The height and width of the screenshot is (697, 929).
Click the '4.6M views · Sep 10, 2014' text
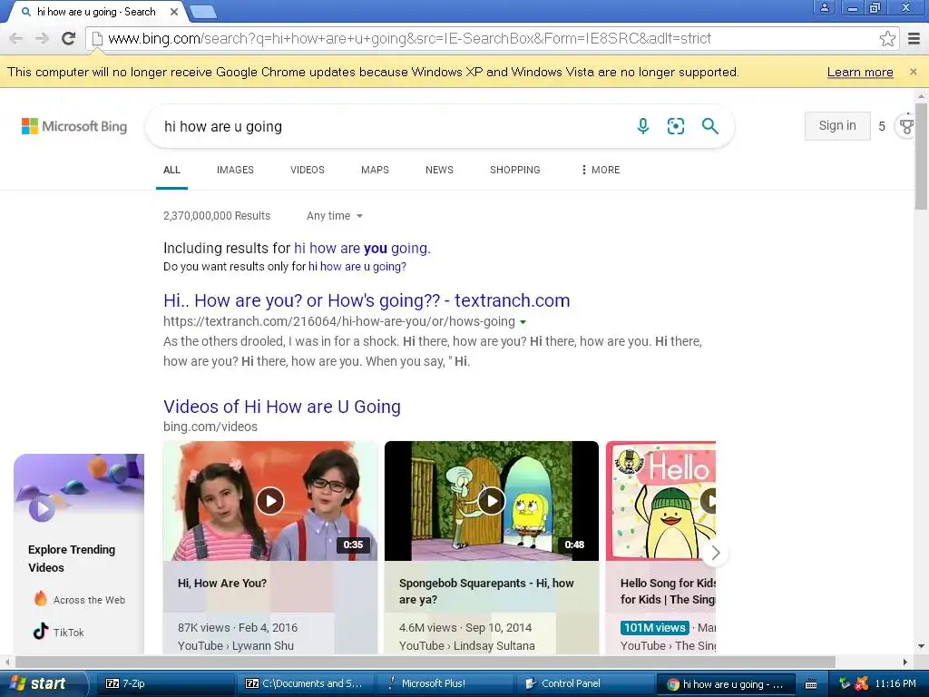[465, 627]
